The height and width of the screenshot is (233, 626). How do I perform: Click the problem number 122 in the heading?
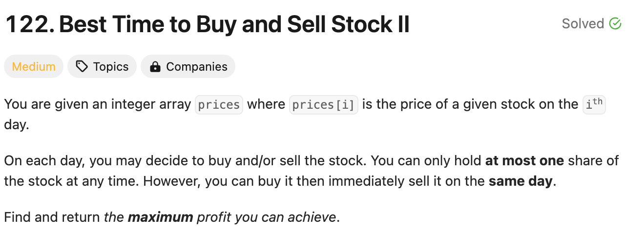point(29,24)
